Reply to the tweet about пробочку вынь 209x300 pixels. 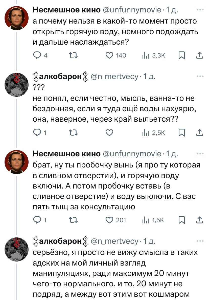pos(37,220)
